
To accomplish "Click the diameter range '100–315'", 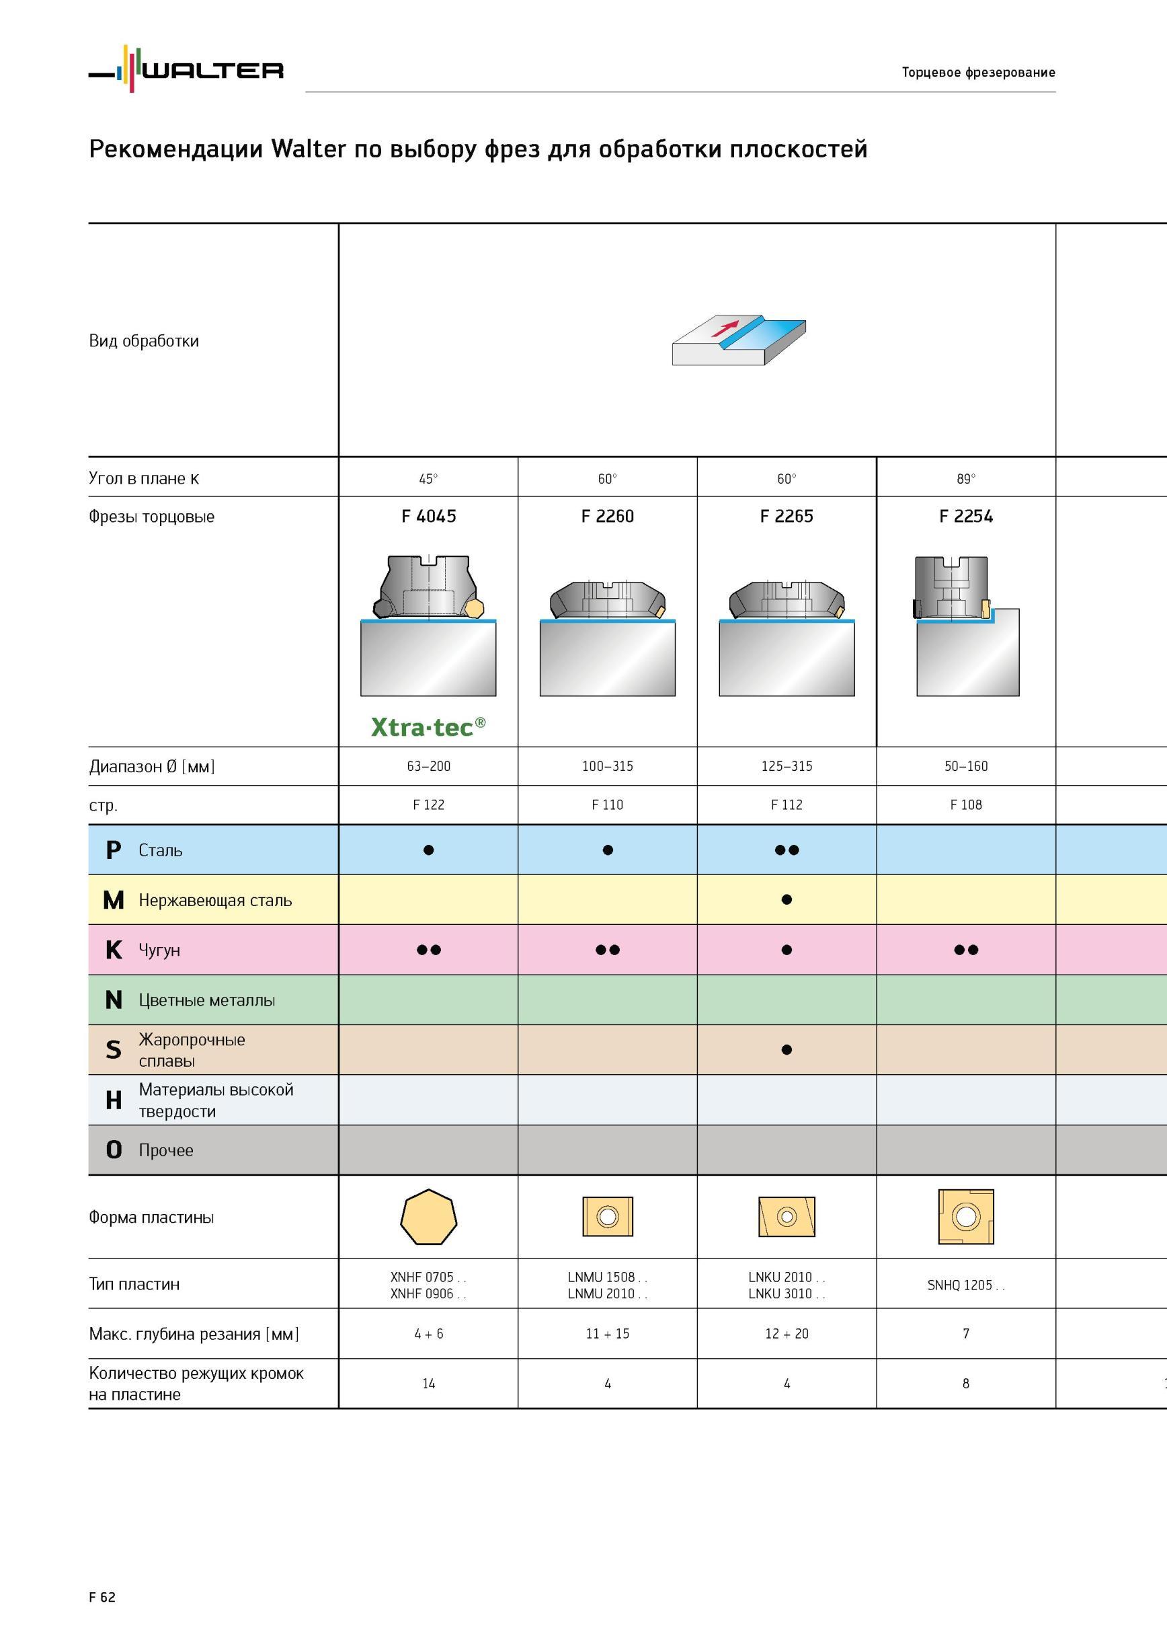I will coord(608,766).
